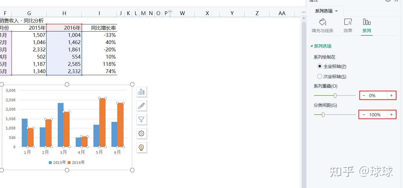Switch to the 系列 series section

tap(367, 26)
